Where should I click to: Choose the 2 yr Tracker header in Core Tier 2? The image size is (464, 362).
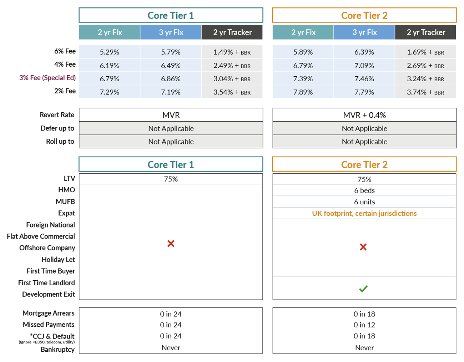tap(426, 32)
